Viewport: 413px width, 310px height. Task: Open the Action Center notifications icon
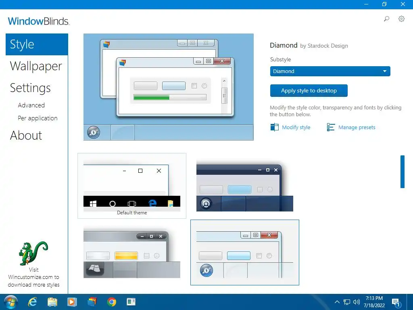(396, 302)
